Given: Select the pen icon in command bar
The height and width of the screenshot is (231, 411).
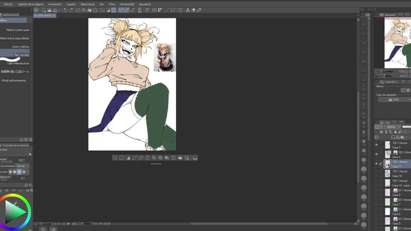Looking at the screenshot, I should [199, 10].
